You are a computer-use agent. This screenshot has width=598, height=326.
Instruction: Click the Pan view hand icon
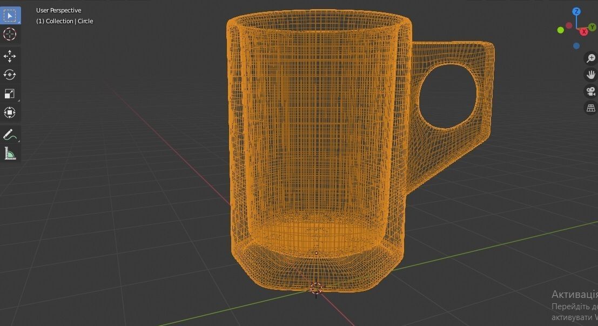pos(591,75)
